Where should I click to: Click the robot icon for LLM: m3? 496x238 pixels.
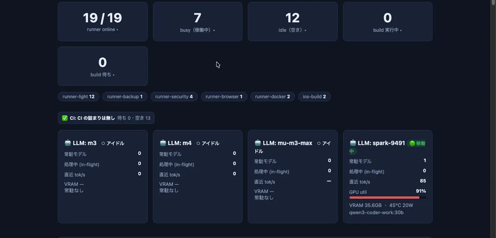pyautogui.click(x=68, y=143)
